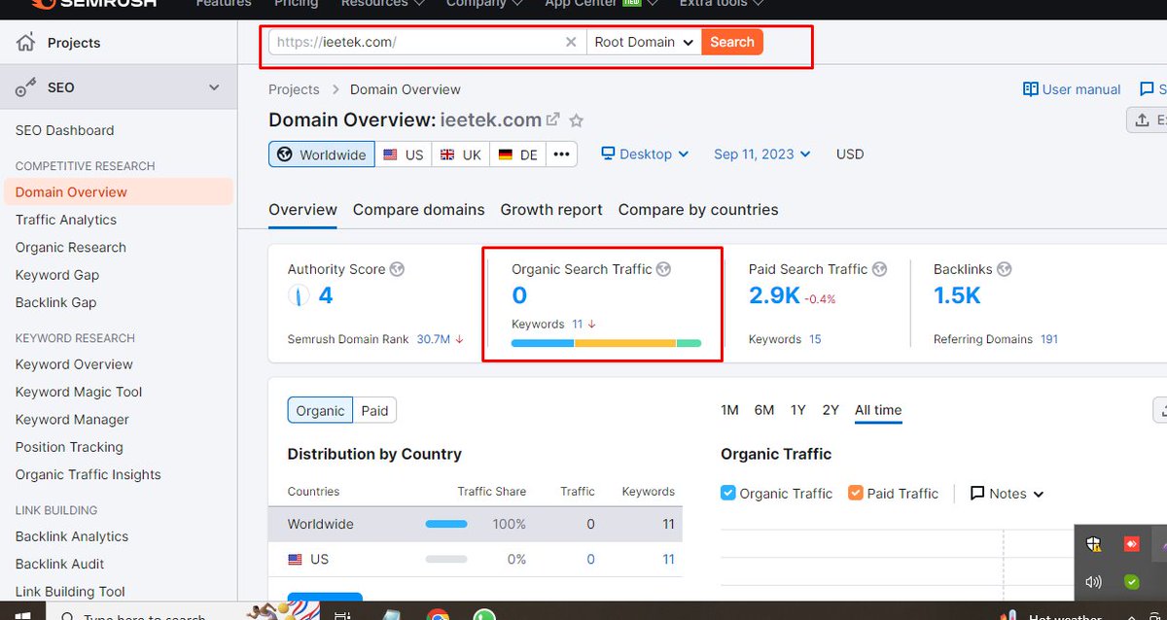Image resolution: width=1167 pixels, height=620 pixels.
Task: Star the ieetek.com domain as favorite
Action: pos(577,121)
